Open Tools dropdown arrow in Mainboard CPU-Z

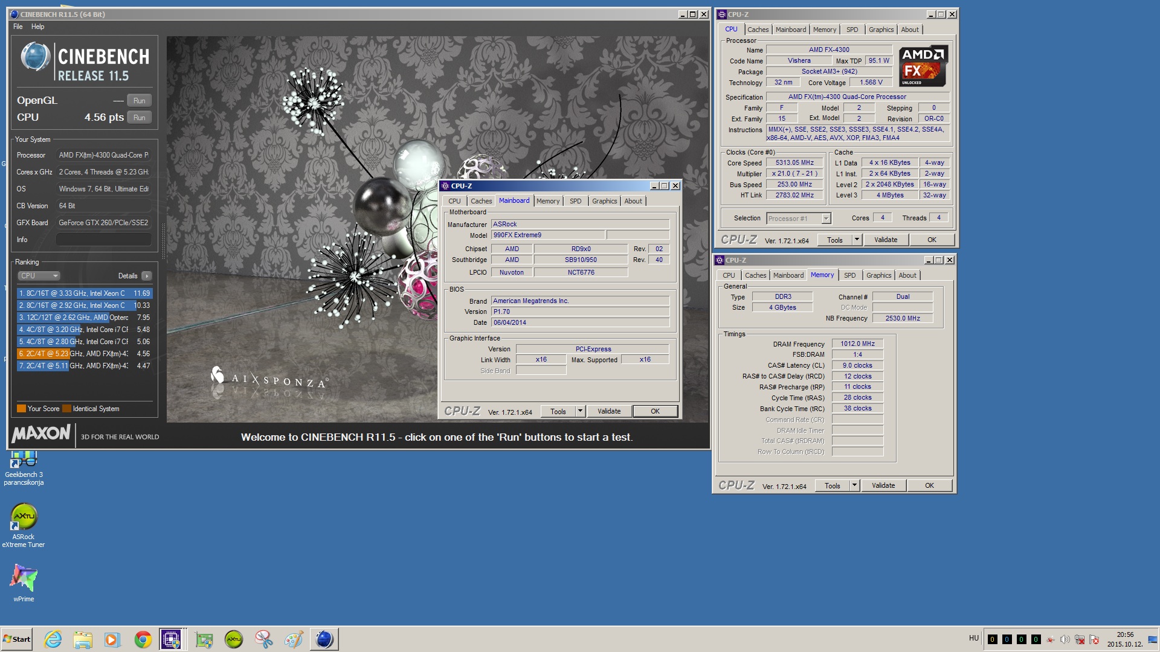580,411
